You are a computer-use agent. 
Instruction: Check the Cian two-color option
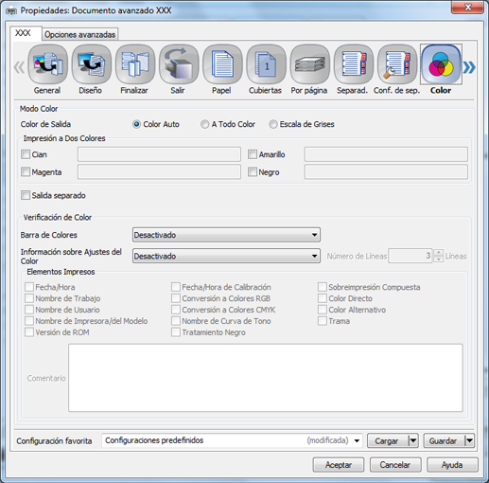[x=26, y=154]
